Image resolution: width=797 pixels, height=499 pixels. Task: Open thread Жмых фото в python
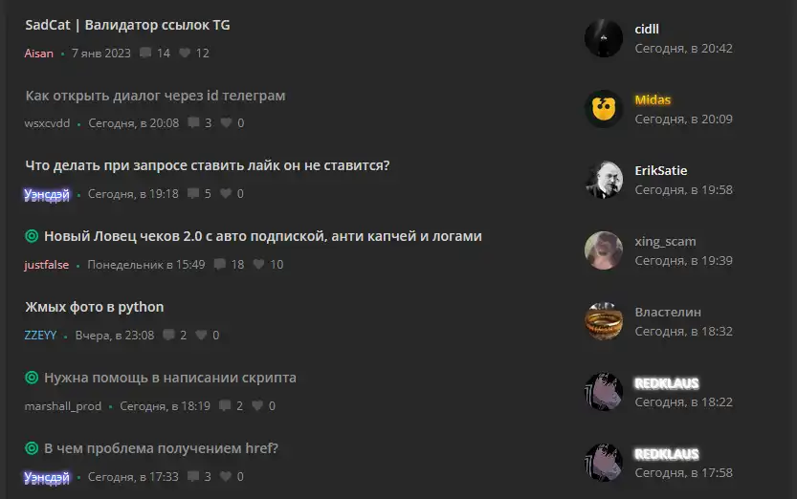(95, 307)
